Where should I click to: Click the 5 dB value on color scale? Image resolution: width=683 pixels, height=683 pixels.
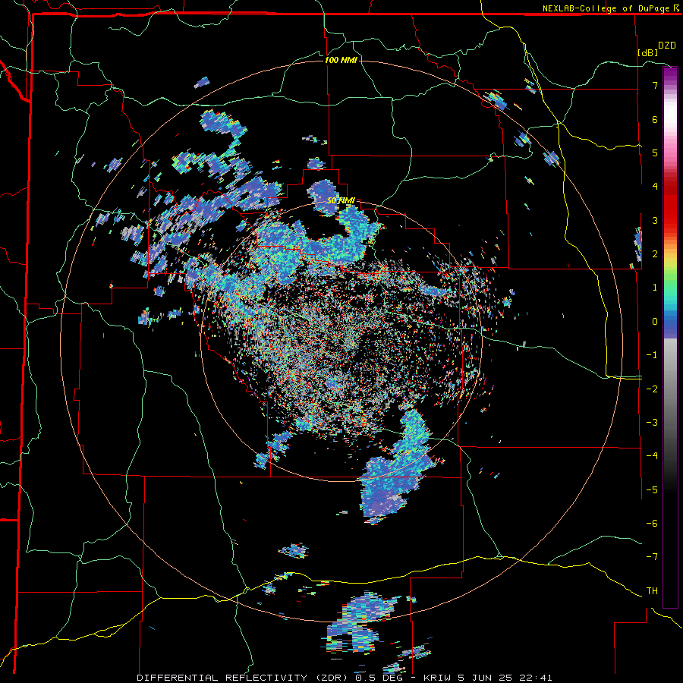655,153
